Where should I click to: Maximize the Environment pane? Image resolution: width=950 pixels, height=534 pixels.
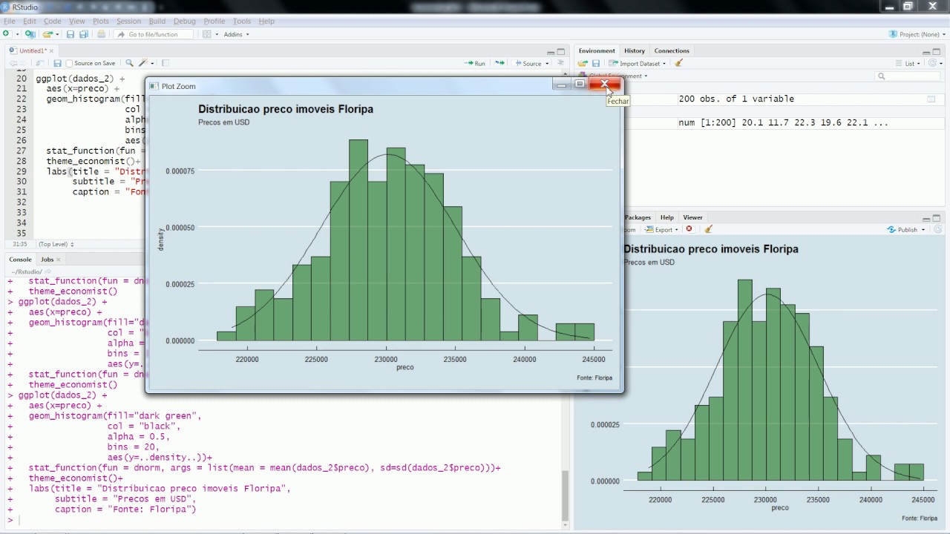coord(937,51)
